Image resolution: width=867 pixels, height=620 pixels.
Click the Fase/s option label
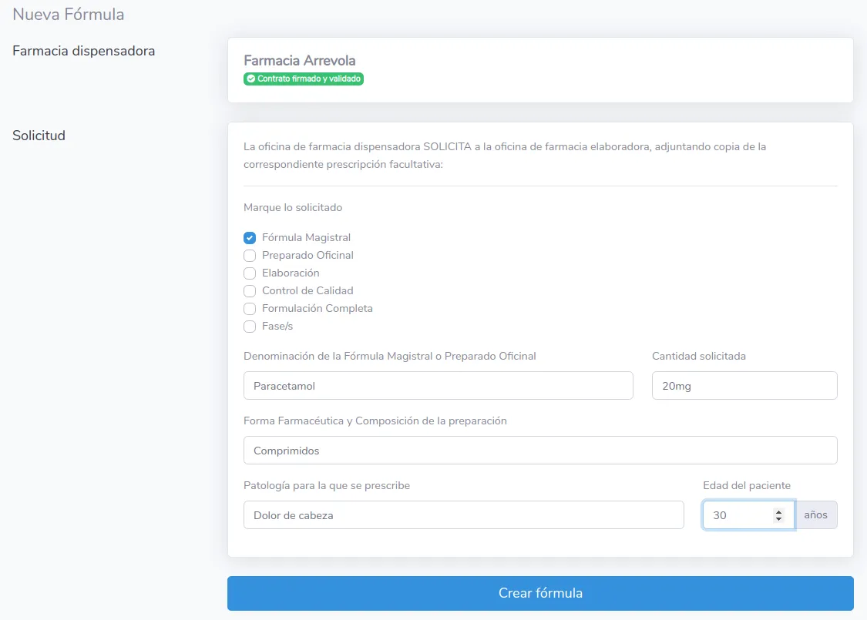click(x=277, y=326)
